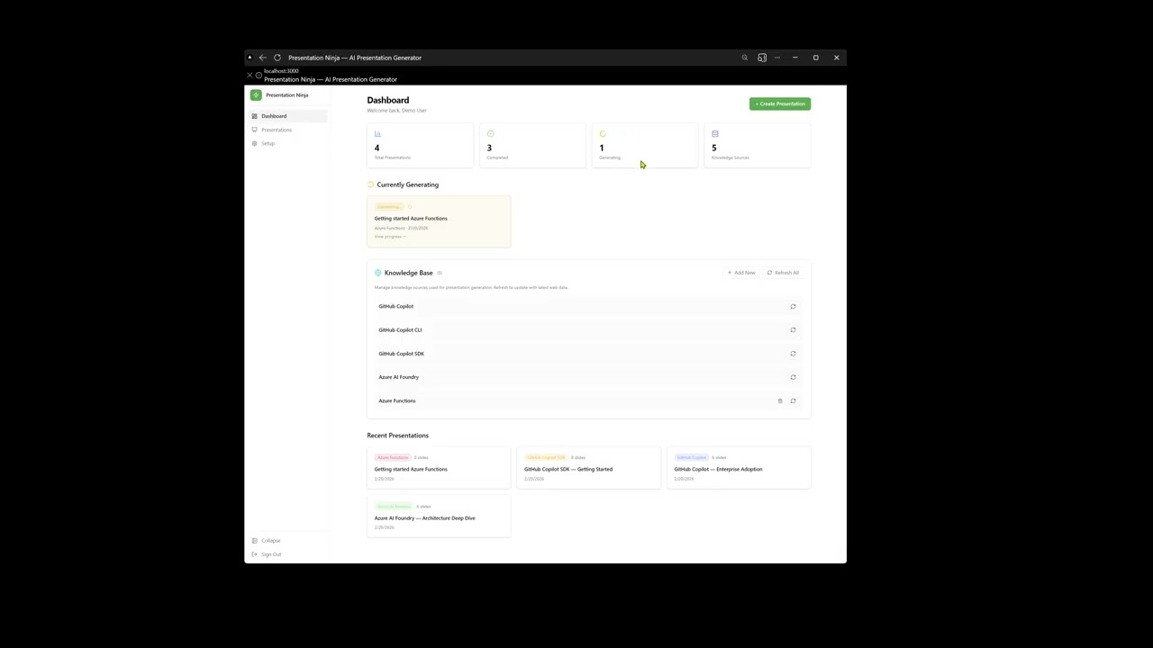Select the Azure AI Foundry row
Viewport: 1153px width, 648px height.
point(588,377)
